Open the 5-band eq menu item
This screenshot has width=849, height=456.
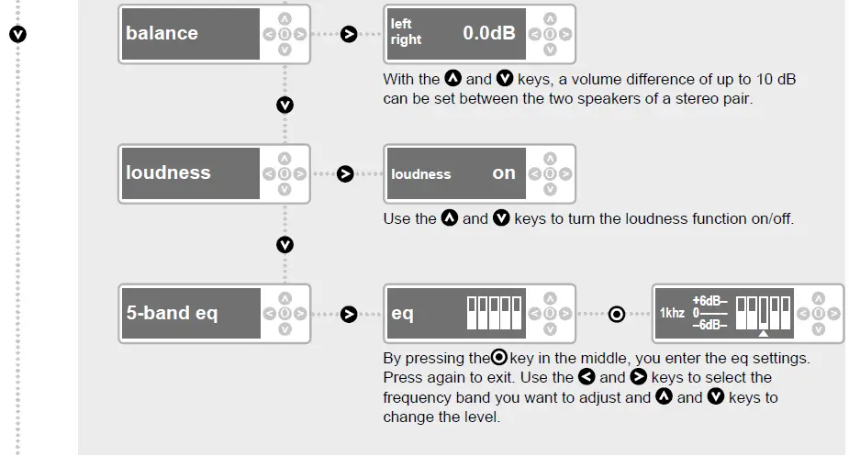(189, 313)
